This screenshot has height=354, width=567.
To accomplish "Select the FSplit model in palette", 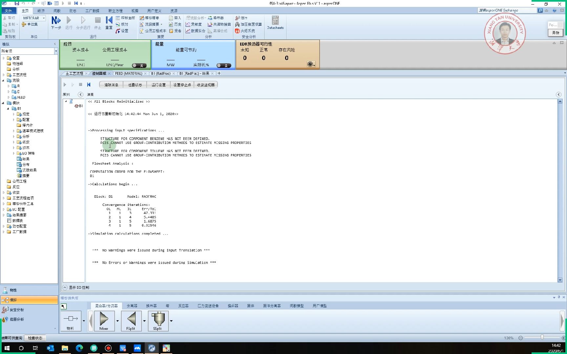I will [131, 321].
